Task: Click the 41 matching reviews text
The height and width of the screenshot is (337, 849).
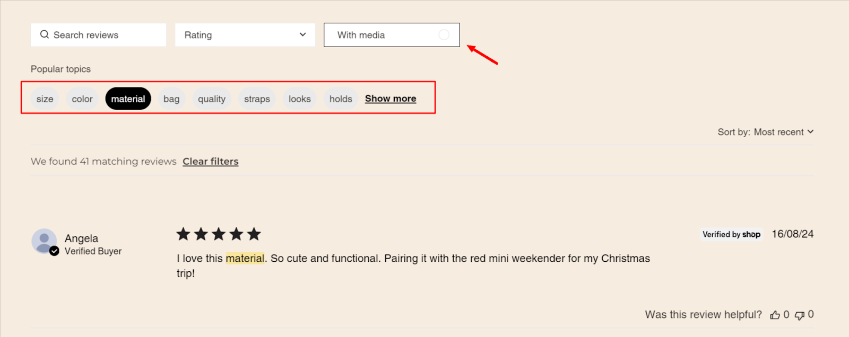Action: (x=103, y=162)
